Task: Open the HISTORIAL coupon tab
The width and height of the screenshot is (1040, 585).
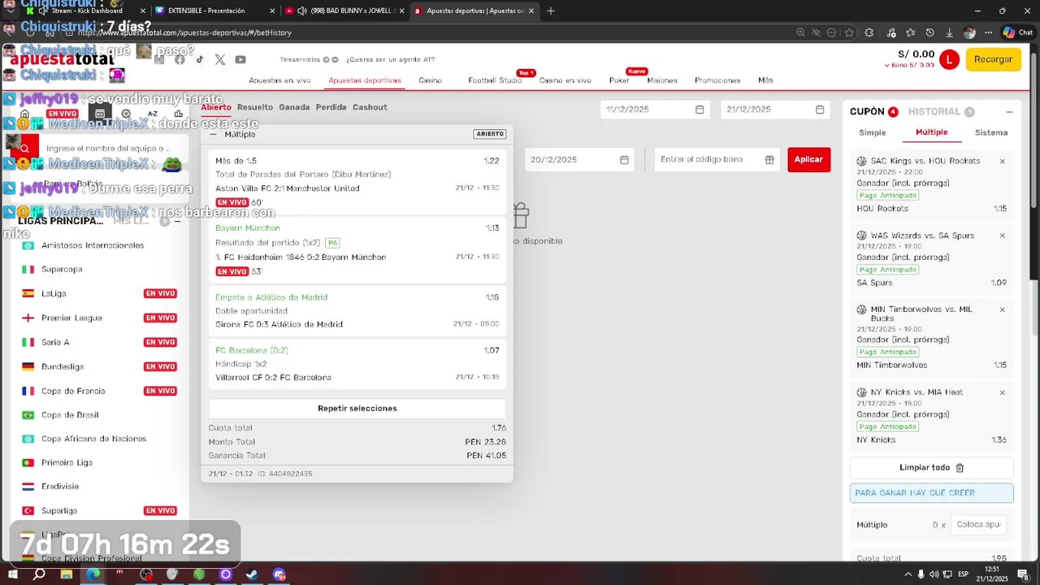Action: click(x=941, y=111)
